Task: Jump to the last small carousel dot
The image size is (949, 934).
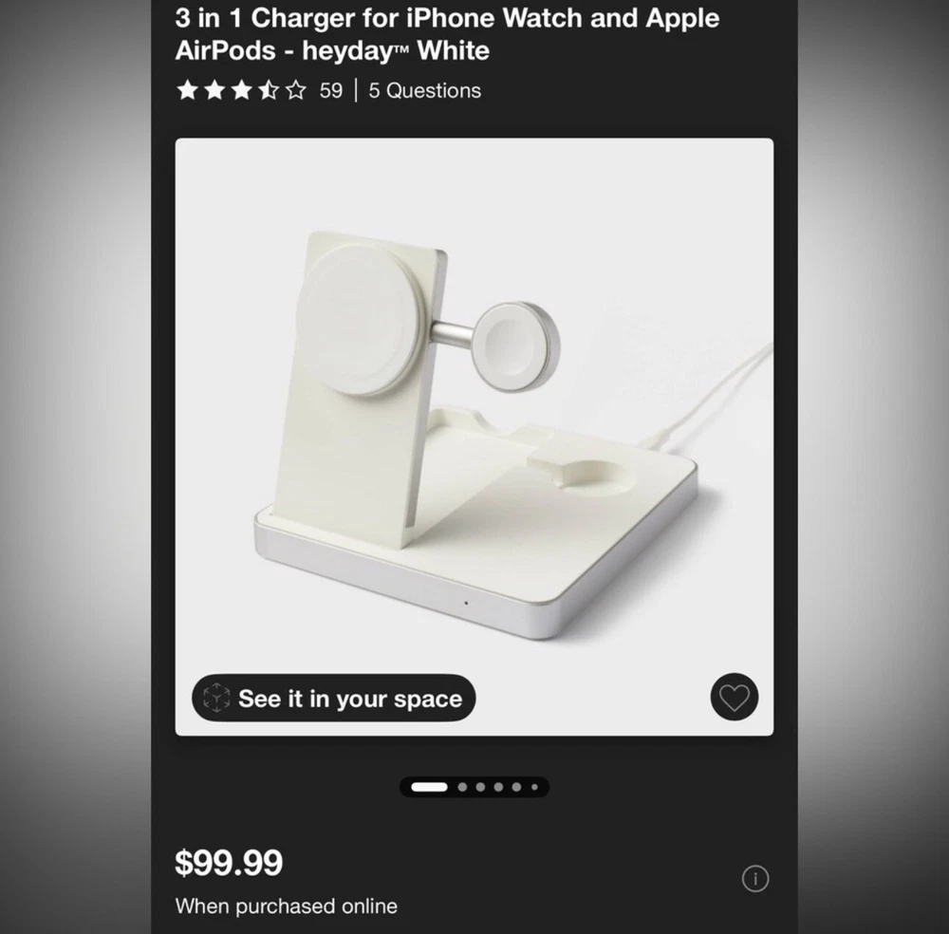Action: pos(534,787)
